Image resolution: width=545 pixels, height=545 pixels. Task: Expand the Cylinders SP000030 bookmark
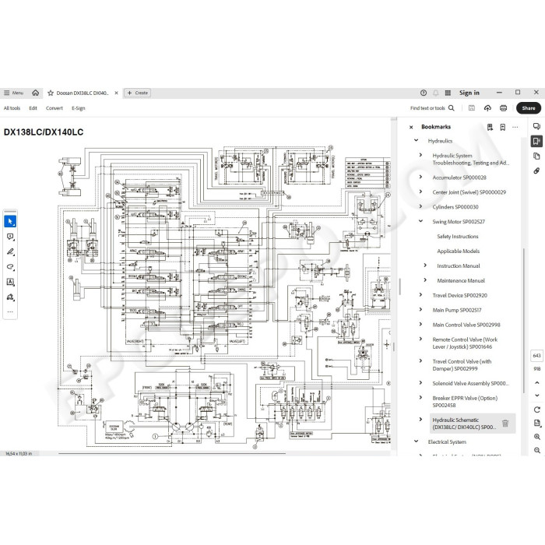pyautogui.click(x=420, y=206)
